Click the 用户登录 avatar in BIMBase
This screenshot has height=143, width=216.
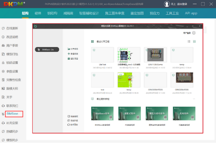click(194, 33)
